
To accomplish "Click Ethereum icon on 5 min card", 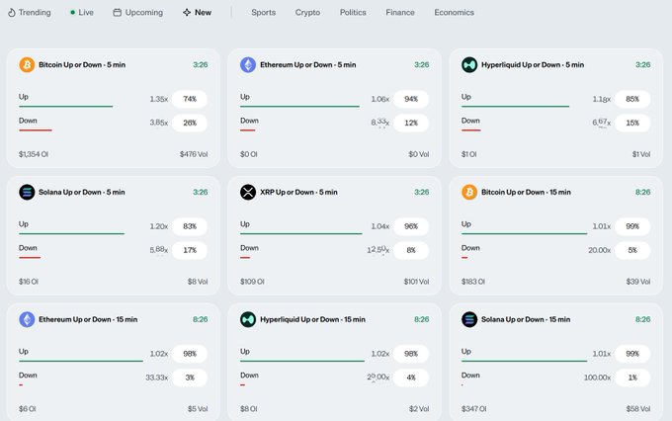I will pyautogui.click(x=248, y=65).
